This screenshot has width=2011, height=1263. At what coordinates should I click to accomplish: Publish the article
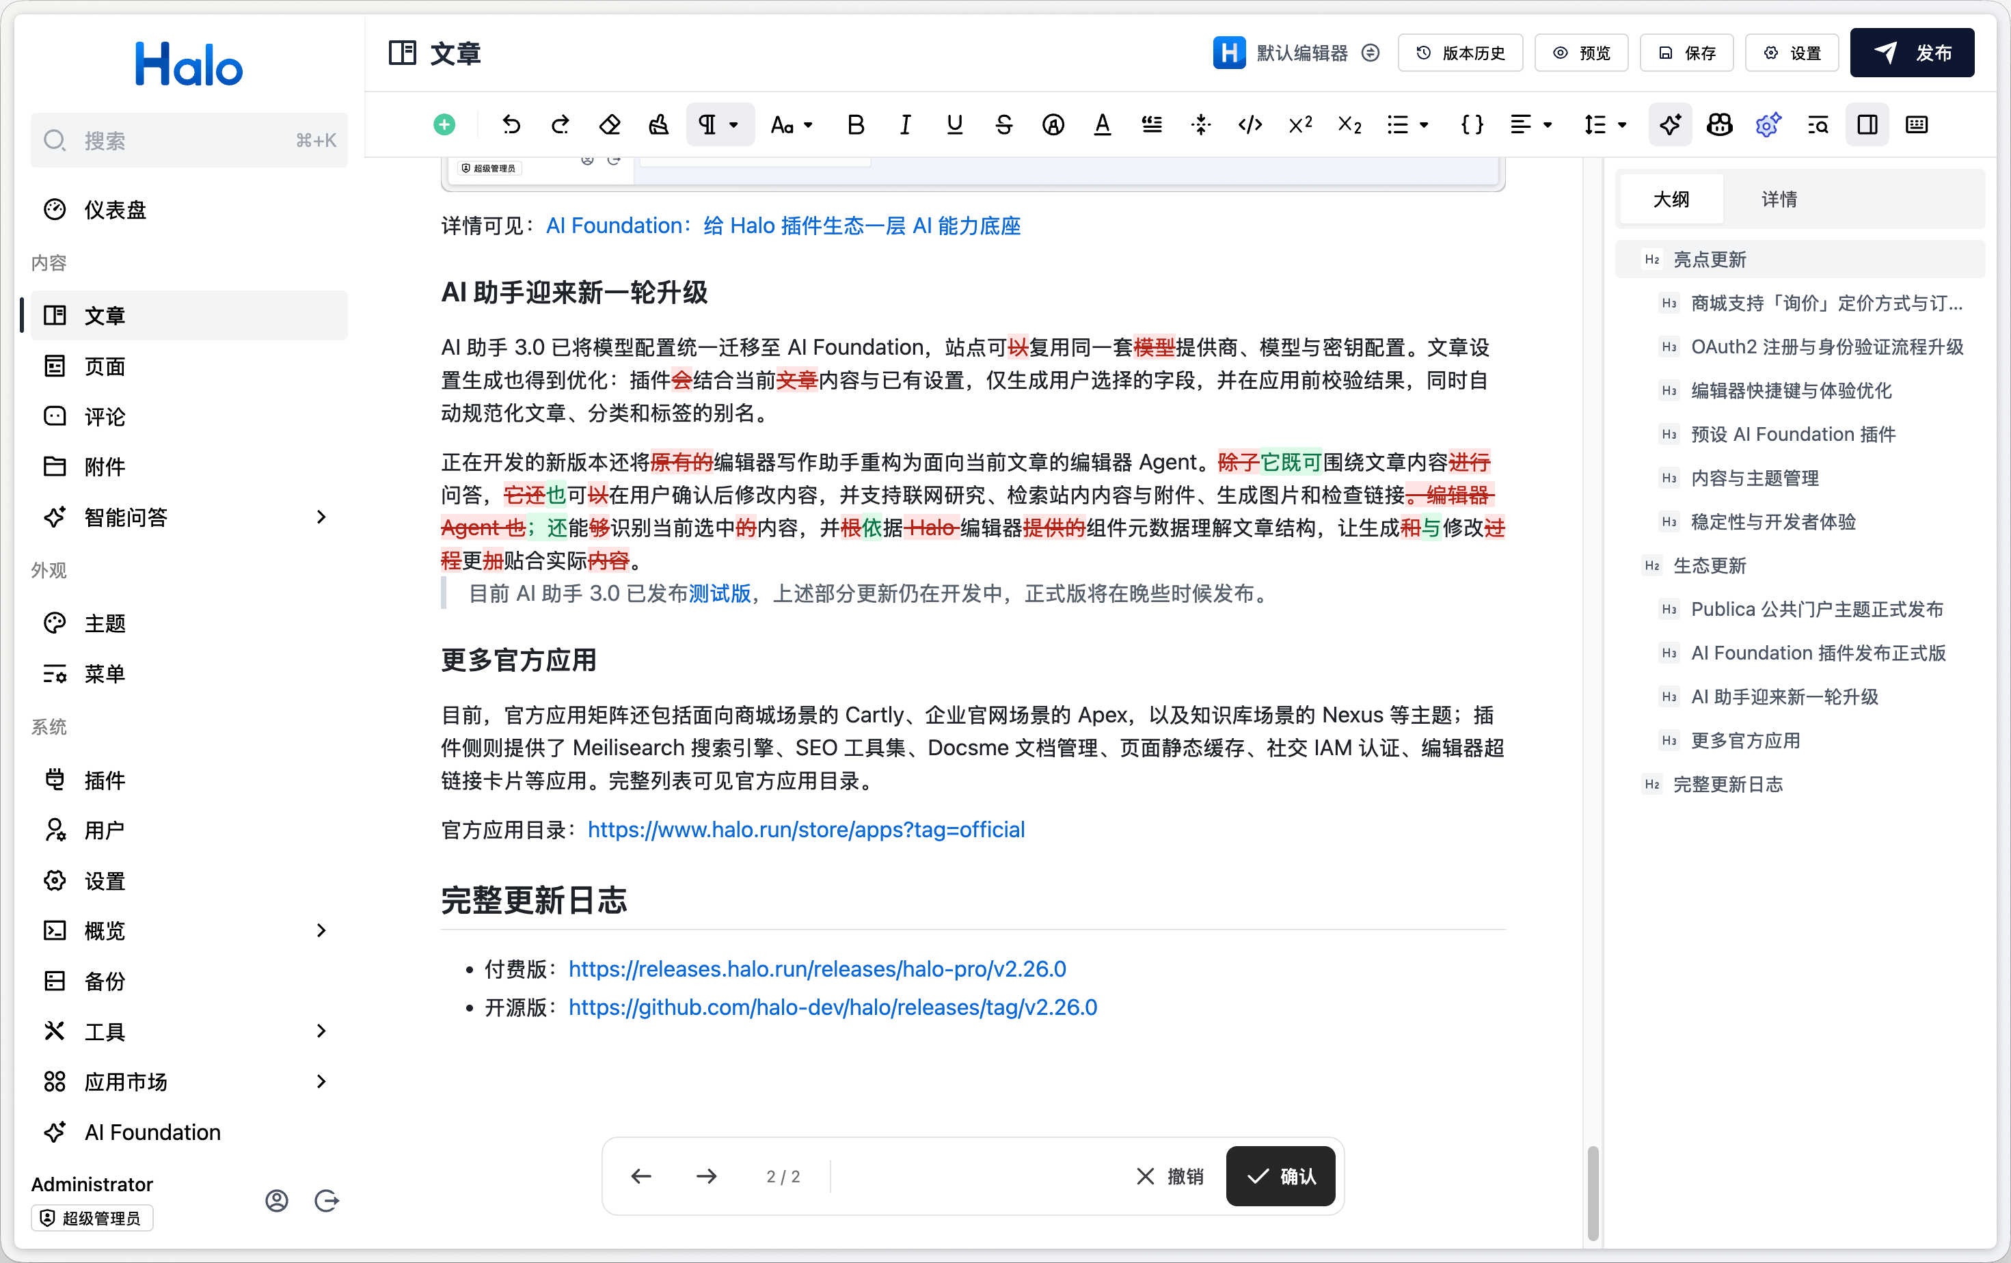[x=1913, y=53]
